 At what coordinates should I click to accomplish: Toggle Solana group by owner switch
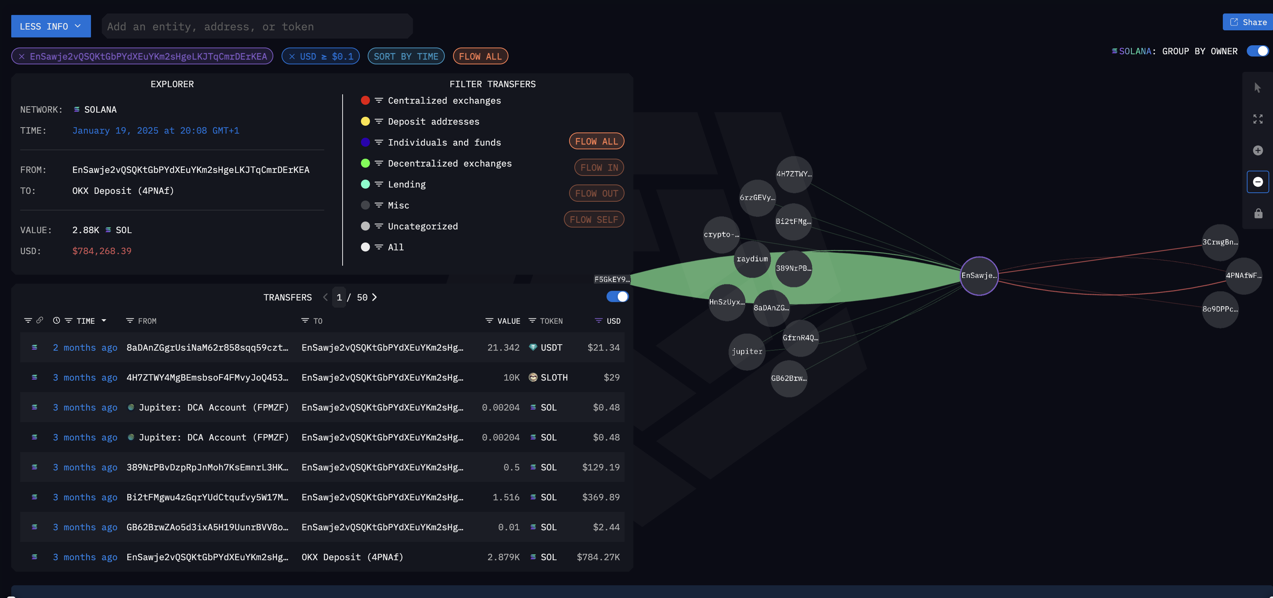(x=1257, y=51)
